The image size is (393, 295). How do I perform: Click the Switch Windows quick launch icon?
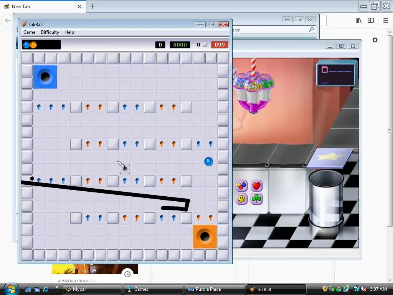pos(37,289)
